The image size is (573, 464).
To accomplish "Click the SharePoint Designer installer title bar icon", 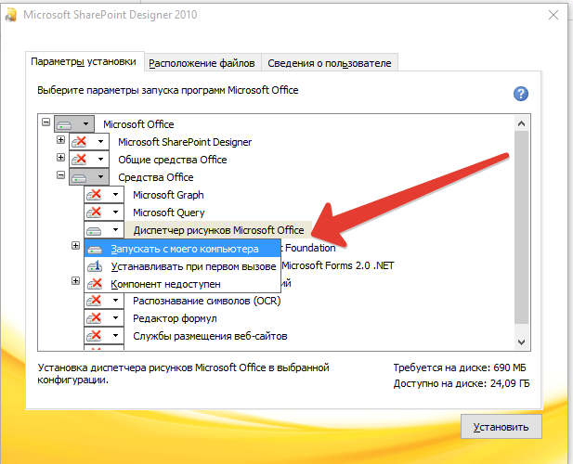I will point(11,15).
